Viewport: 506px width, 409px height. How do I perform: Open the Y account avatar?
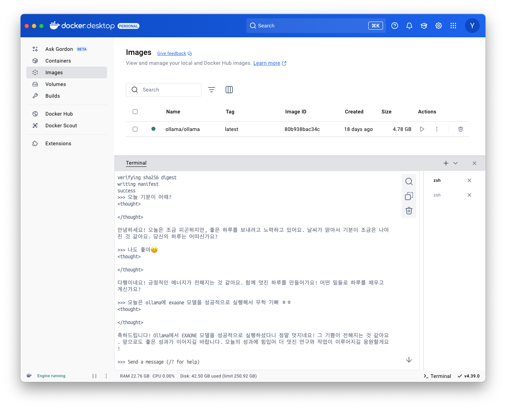pyautogui.click(x=472, y=26)
